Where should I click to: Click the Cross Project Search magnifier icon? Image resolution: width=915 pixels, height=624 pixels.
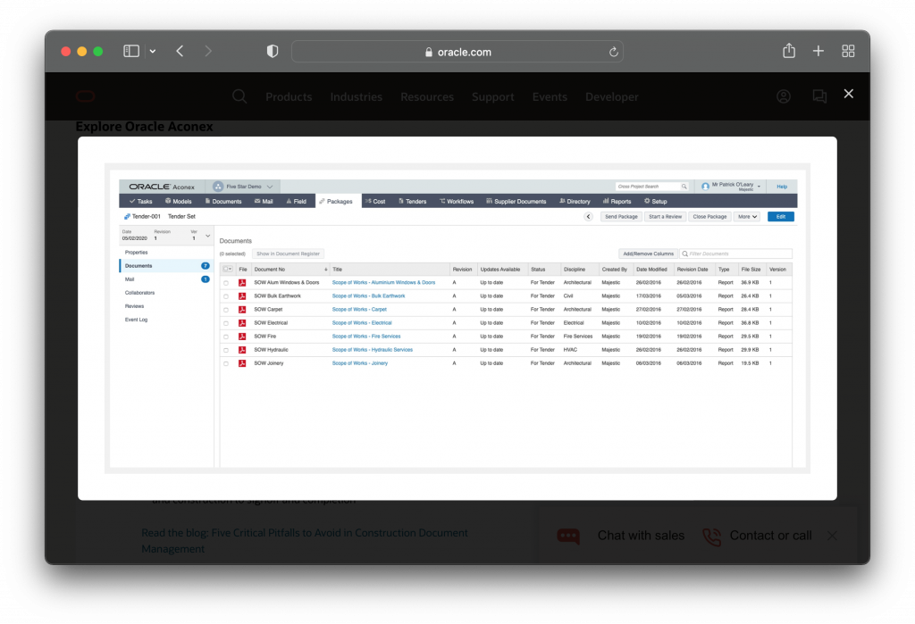coord(684,187)
